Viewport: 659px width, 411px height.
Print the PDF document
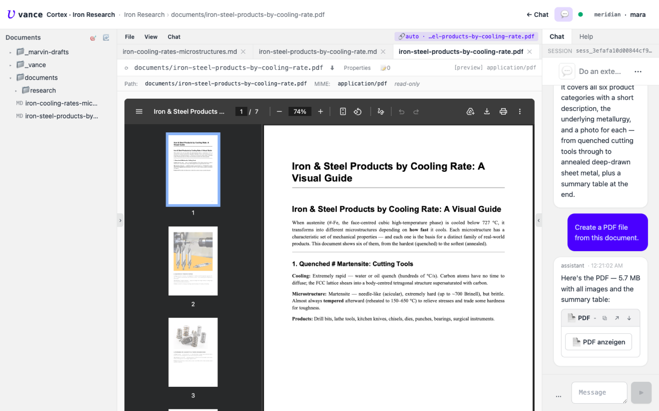click(x=503, y=111)
